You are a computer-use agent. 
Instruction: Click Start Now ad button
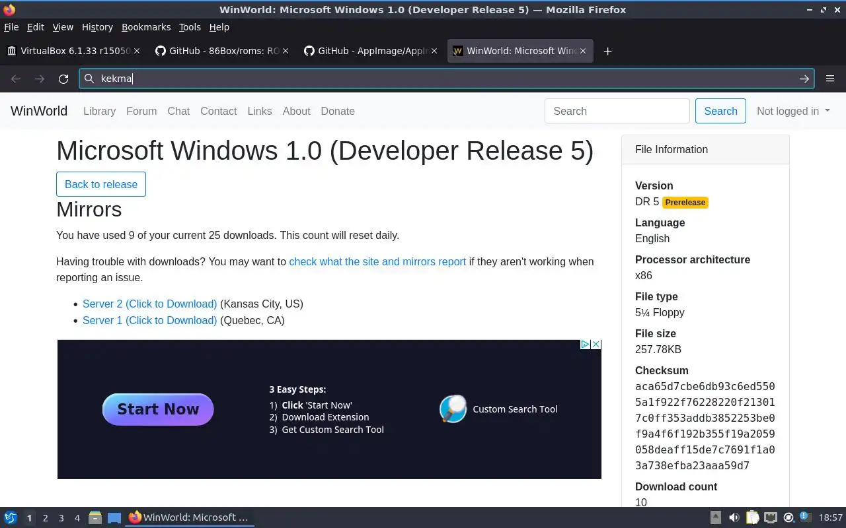158,409
